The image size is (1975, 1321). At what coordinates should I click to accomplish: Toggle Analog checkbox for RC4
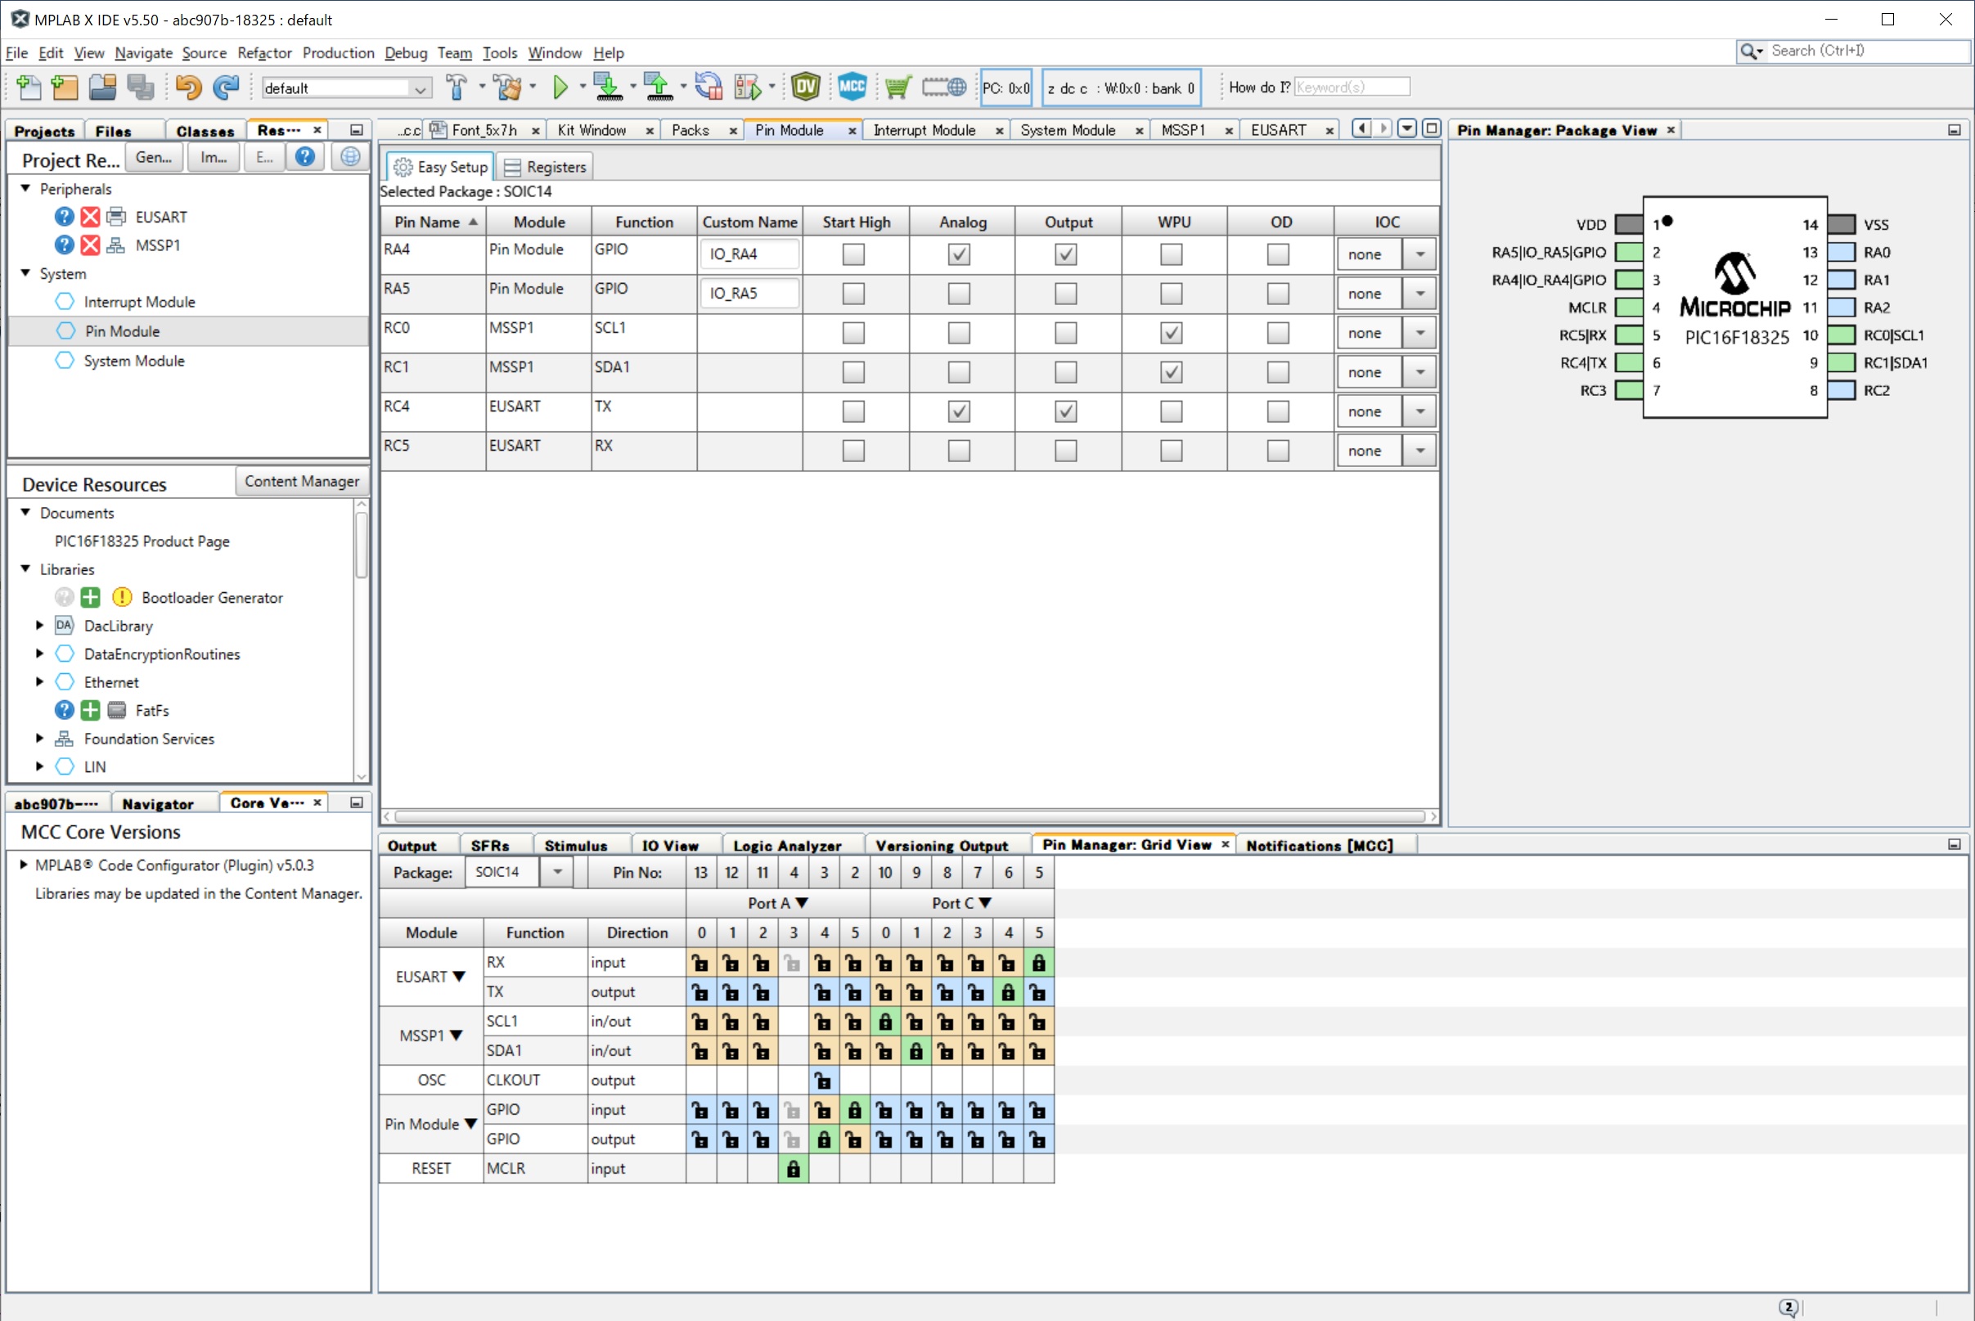click(x=959, y=411)
